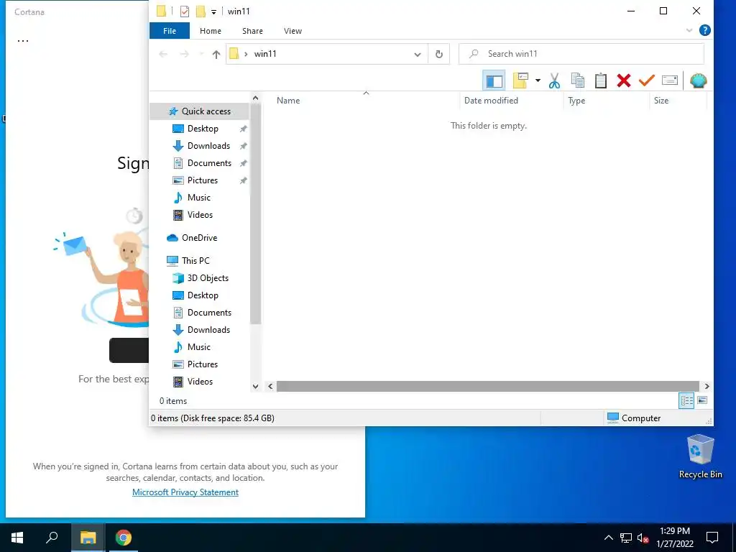Image resolution: width=736 pixels, height=552 pixels.
Task: Open Music under This PC
Action: tap(200, 347)
